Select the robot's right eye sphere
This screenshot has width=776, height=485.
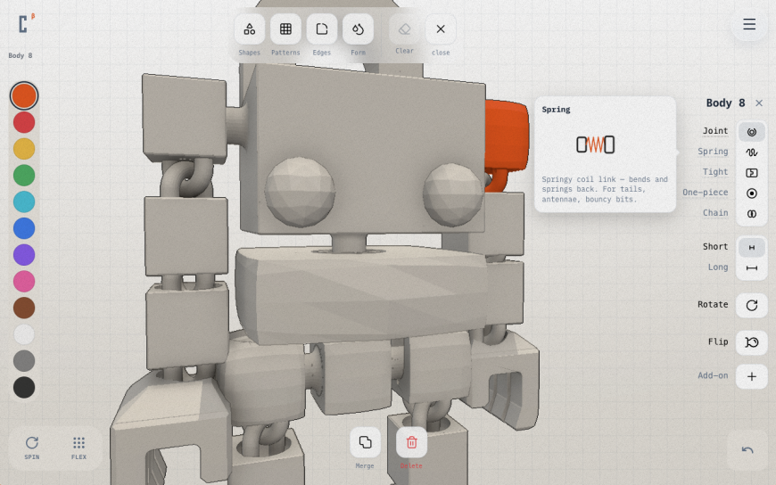click(453, 194)
